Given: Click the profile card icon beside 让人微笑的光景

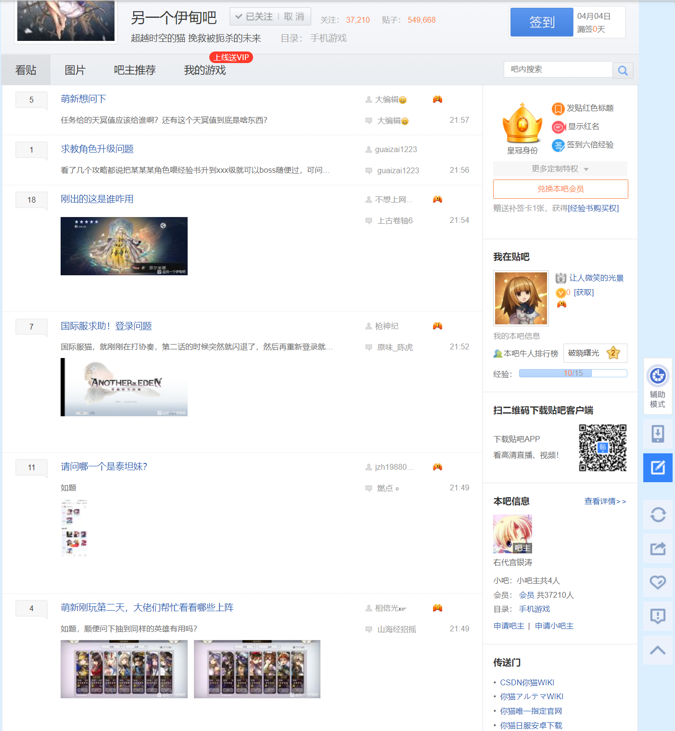Looking at the screenshot, I should 560,278.
